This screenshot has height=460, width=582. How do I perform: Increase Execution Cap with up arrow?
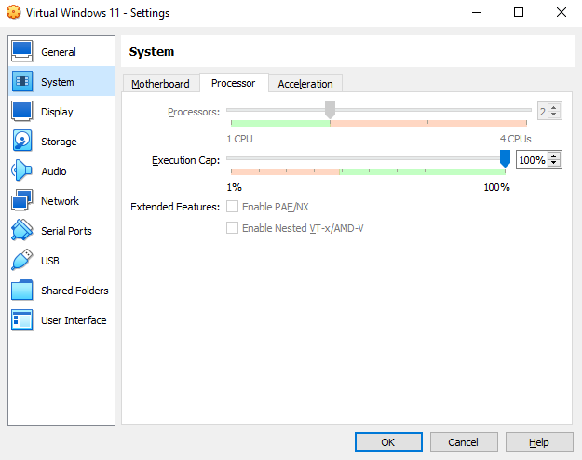554,156
